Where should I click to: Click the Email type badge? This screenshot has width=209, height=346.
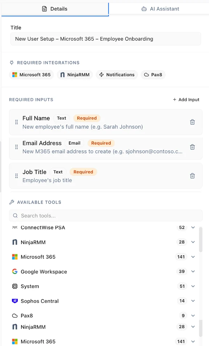(x=74, y=143)
